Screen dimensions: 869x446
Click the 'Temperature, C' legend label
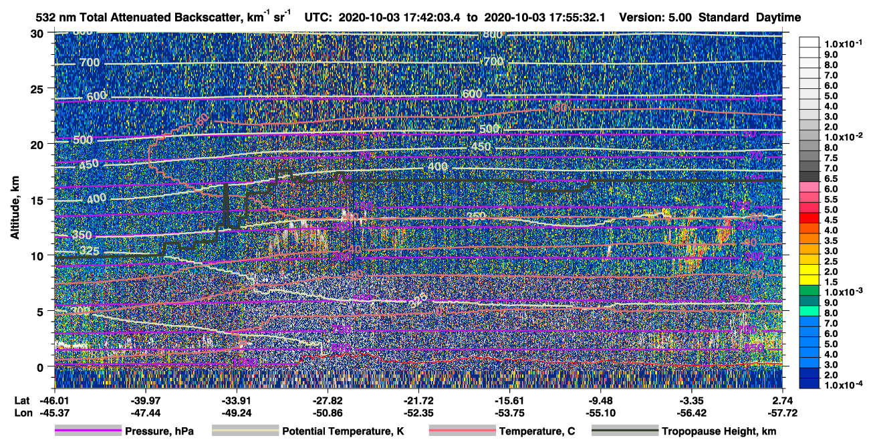537,431
